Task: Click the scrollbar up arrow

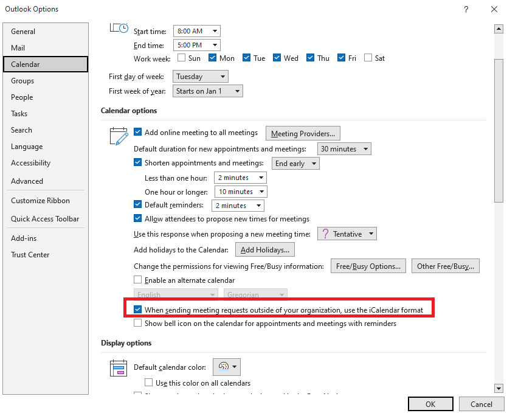Action: point(498,29)
